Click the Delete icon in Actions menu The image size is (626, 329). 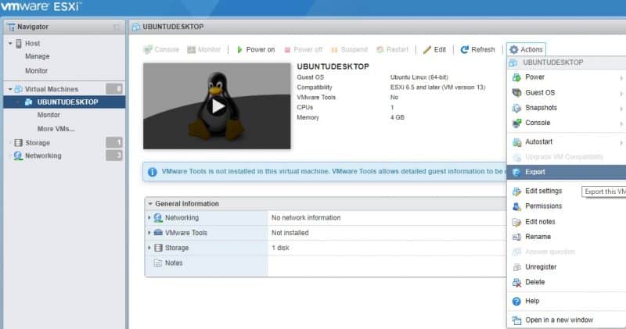516,282
